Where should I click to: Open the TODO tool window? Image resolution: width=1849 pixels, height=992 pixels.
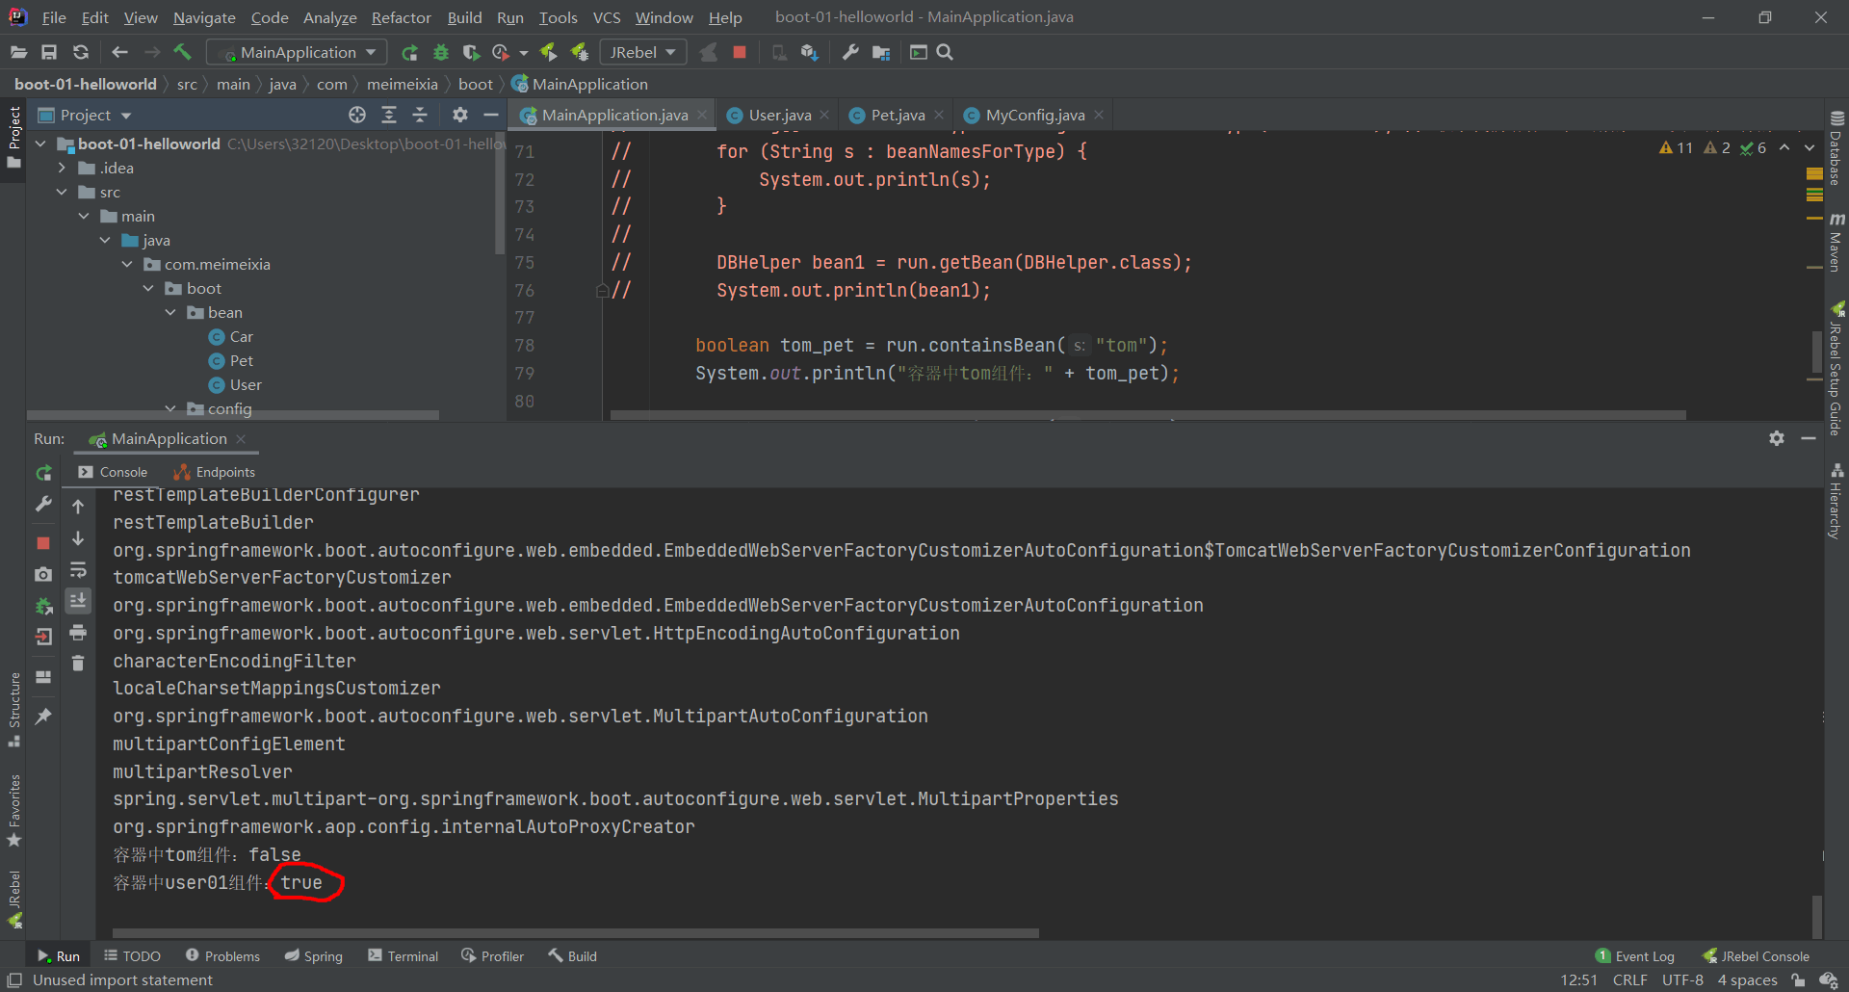click(132, 956)
